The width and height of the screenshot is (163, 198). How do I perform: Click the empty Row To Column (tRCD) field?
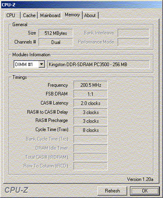(91, 166)
